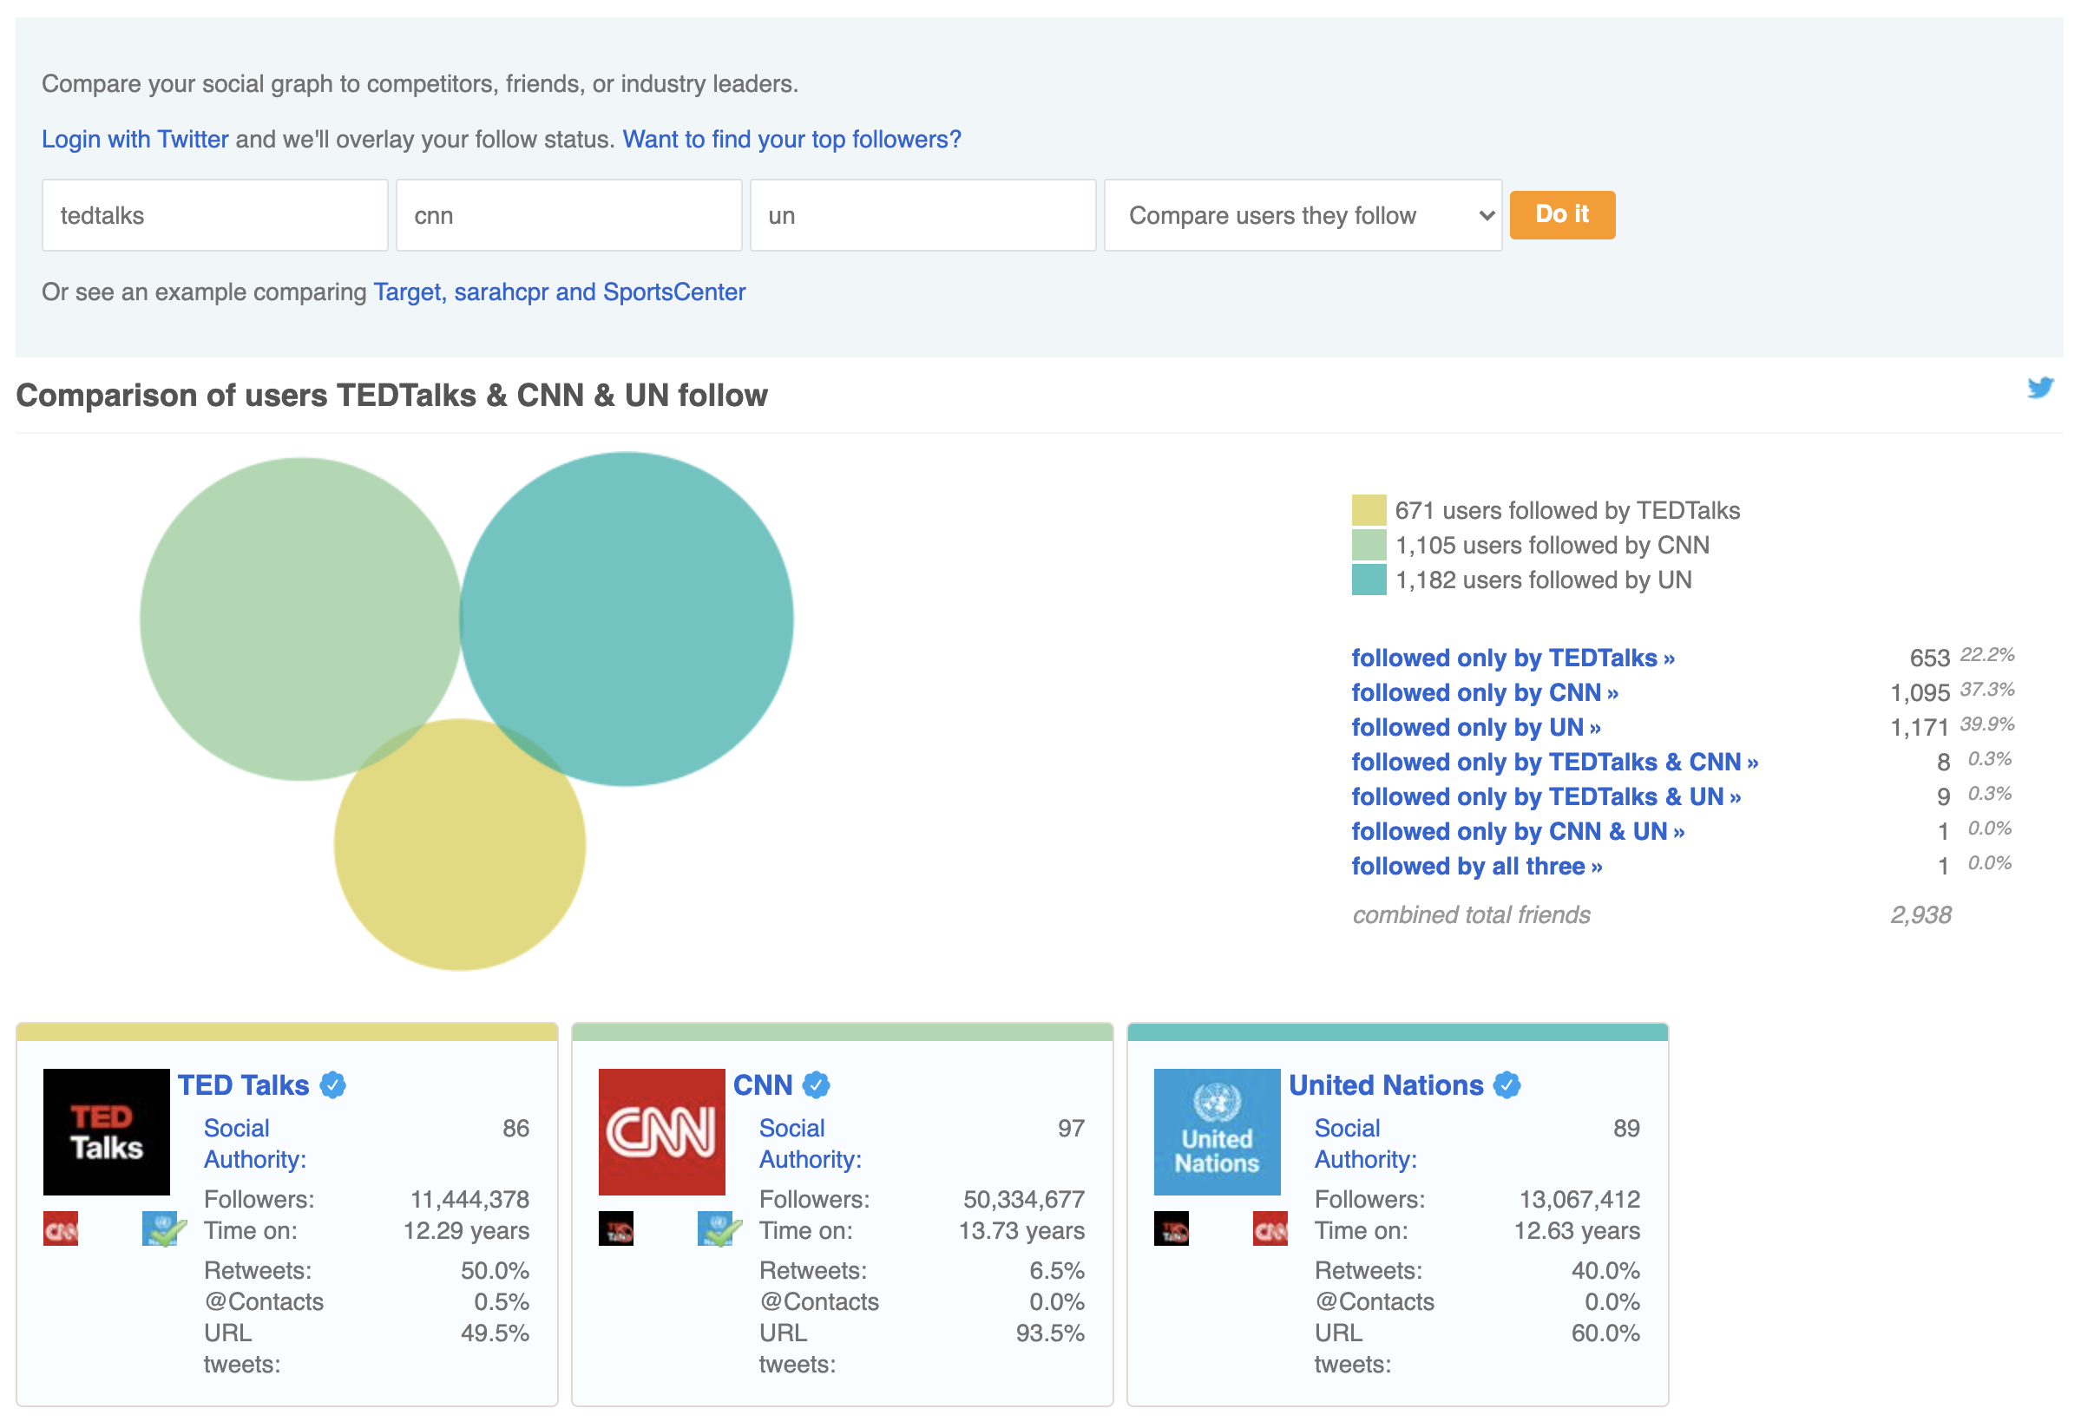
Task: Click the United Nations profile avatar
Action: point(1217,1131)
